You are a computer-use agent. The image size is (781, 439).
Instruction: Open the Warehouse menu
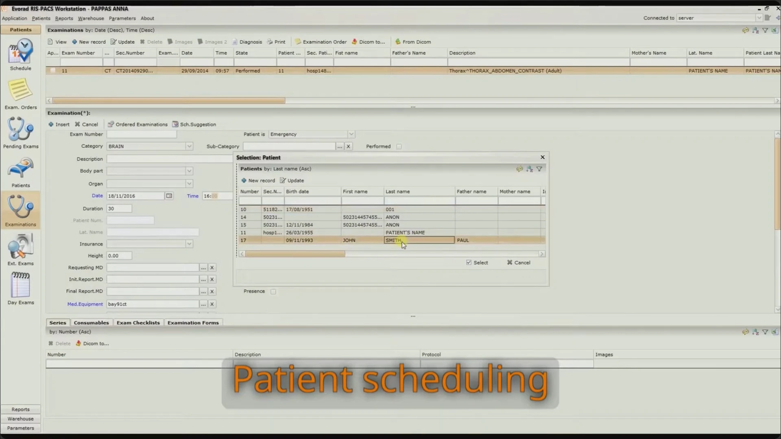pyautogui.click(x=91, y=18)
